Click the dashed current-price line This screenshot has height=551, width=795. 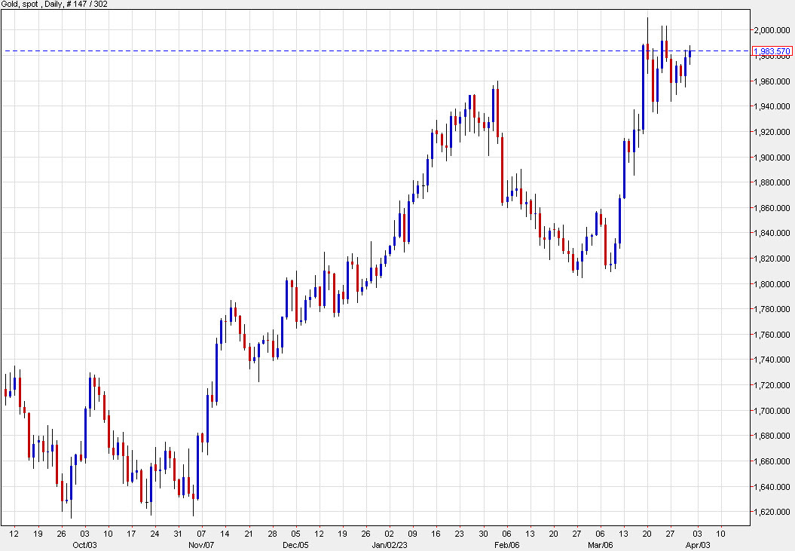coord(377,51)
